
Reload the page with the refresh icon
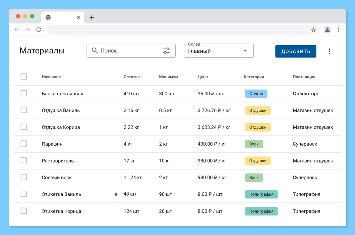[x=39, y=30]
